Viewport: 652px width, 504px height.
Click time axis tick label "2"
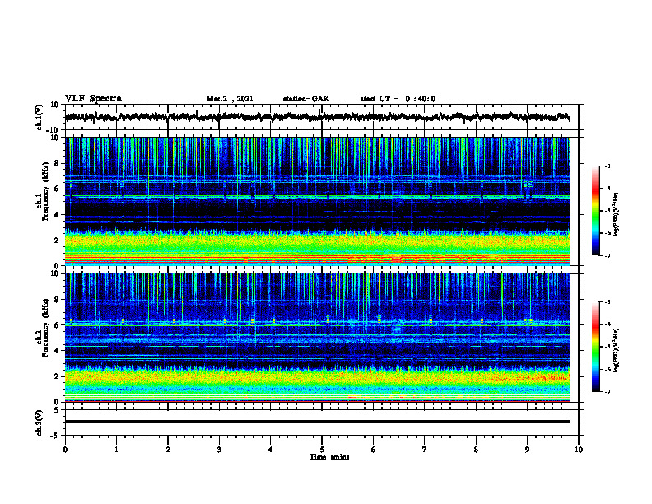[x=168, y=450]
